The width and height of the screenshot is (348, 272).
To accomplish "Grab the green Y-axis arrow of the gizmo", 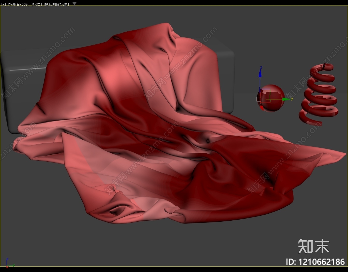I will (286, 99).
